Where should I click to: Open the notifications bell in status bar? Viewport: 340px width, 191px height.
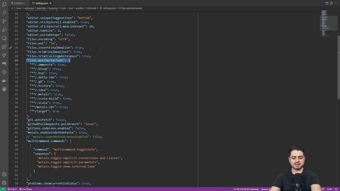[336, 189]
